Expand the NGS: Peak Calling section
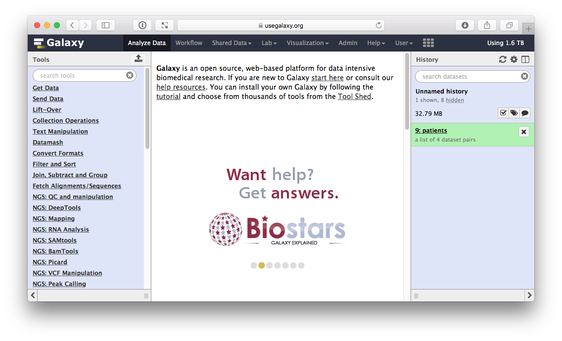 pyautogui.click(x=59, y=284)
